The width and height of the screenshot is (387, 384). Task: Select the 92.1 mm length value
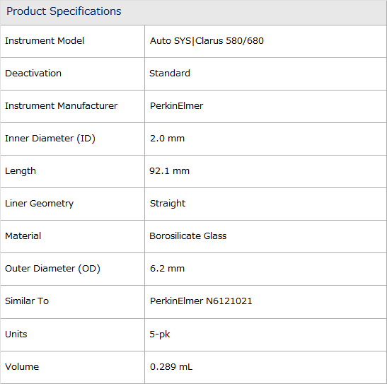170,171
